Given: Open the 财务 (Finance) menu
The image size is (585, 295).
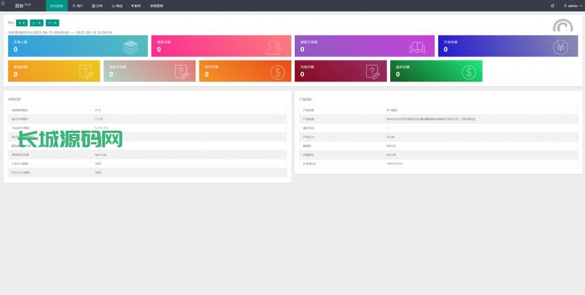Looking at the screenshot, I should pos(136,6).
